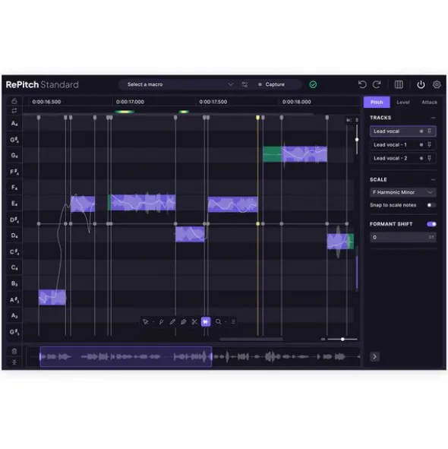This screenshot has height=449, width=448.
Task: Click the A4 piano key label
Action: 14,123
